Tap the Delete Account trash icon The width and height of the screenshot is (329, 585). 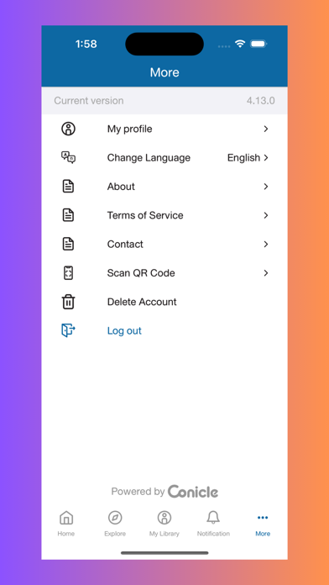(x=68, y=302)
